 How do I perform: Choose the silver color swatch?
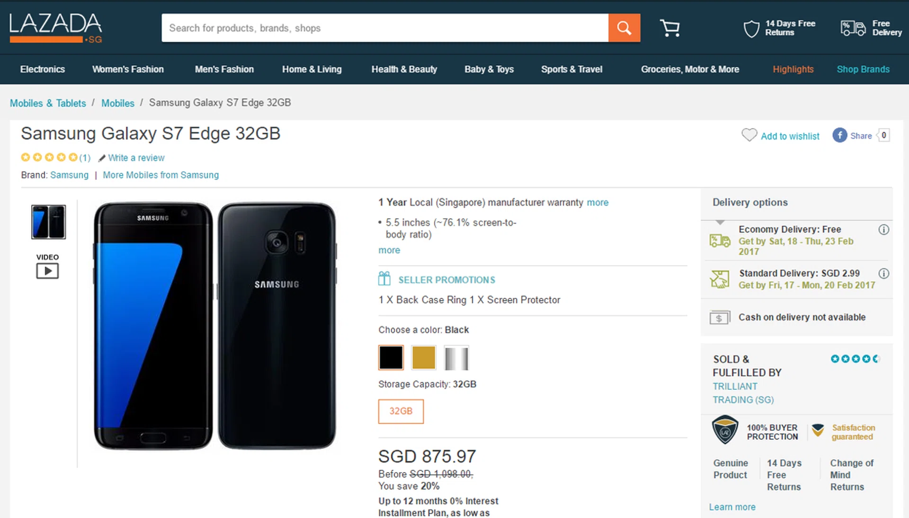tap(456, 357)
